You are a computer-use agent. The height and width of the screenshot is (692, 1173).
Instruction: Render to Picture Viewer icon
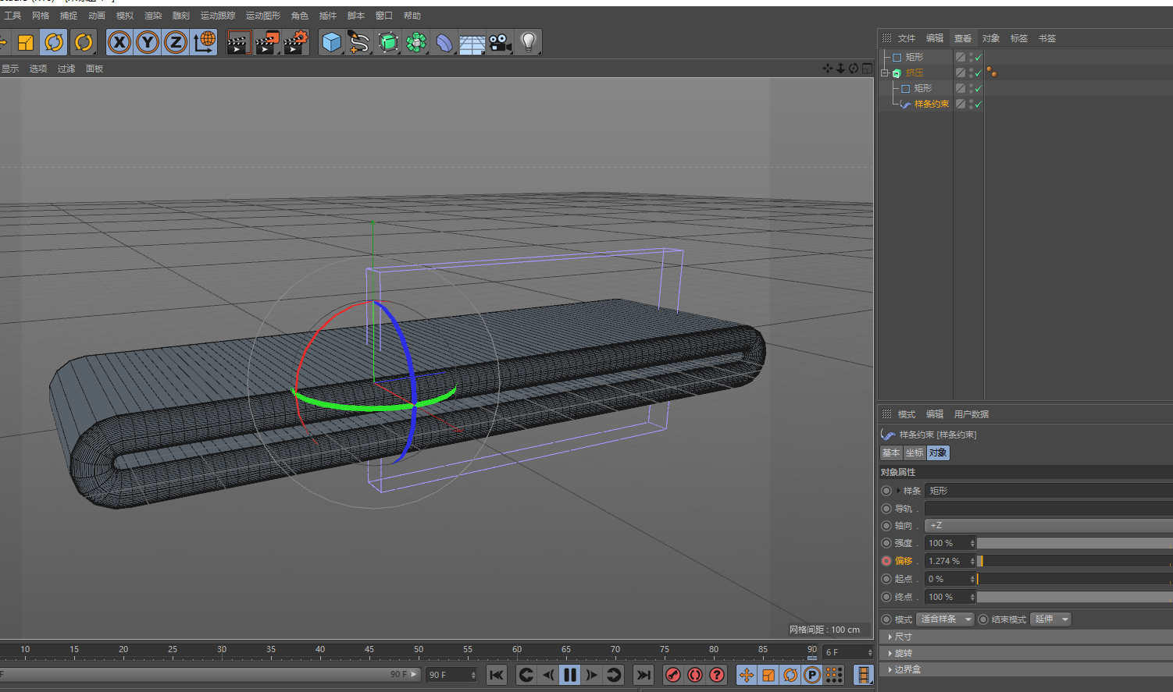[267, 42]
